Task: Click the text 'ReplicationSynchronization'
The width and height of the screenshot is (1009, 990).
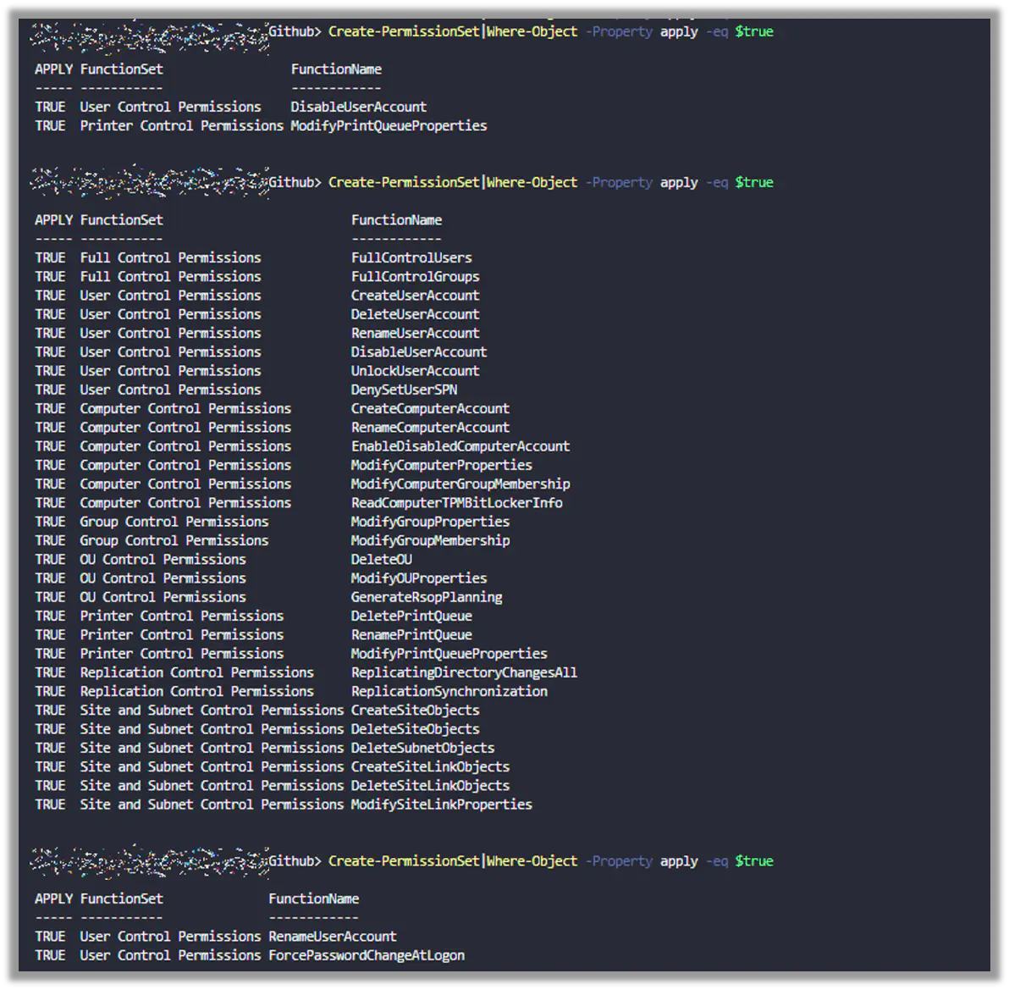Action: coord(449,691)
